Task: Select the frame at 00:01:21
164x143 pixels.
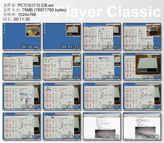Action: (62, 37)
